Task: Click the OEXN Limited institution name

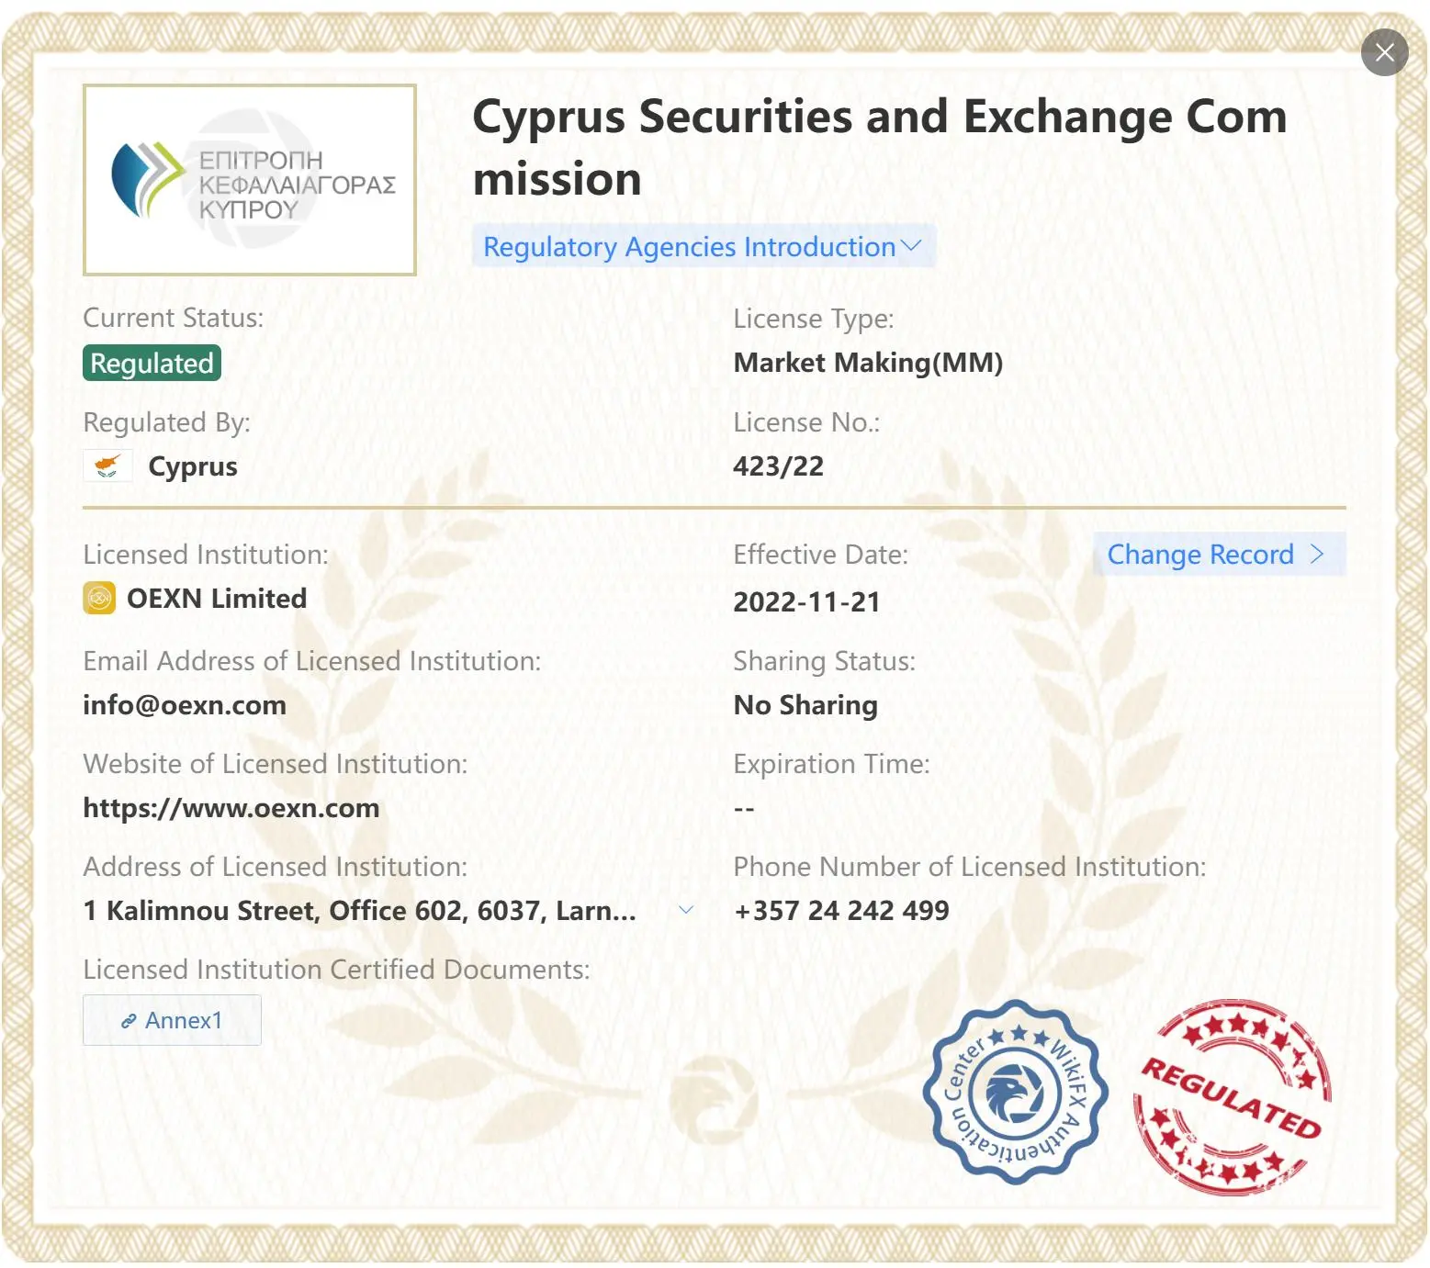Action: [217, 598]
